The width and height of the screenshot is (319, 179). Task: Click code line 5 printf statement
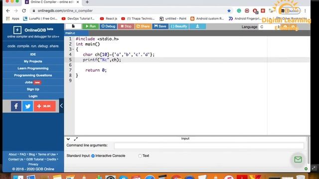(x=102, y=60)
